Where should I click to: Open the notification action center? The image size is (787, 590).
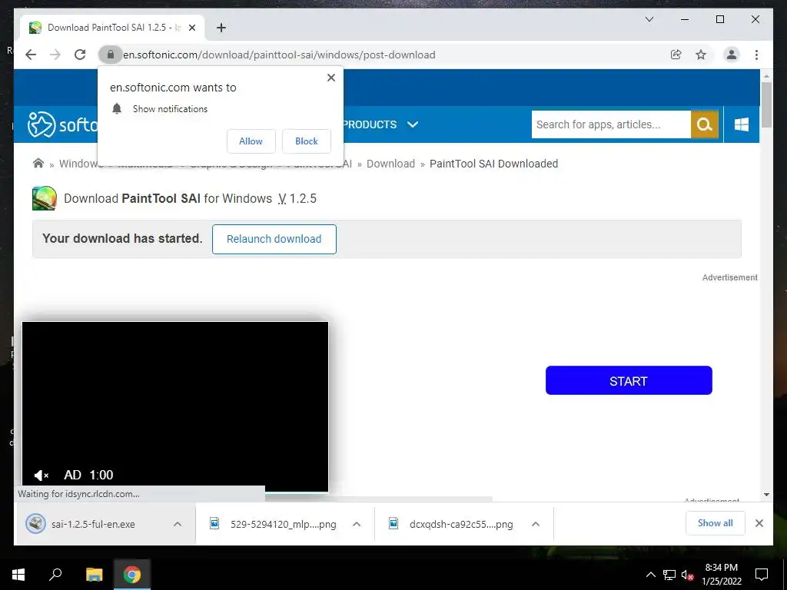point(762,575)
